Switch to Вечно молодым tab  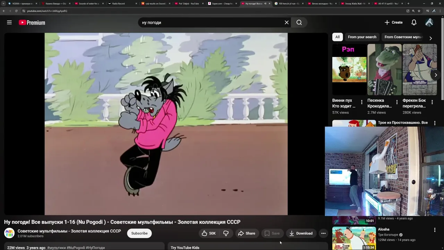coord(322,3)
